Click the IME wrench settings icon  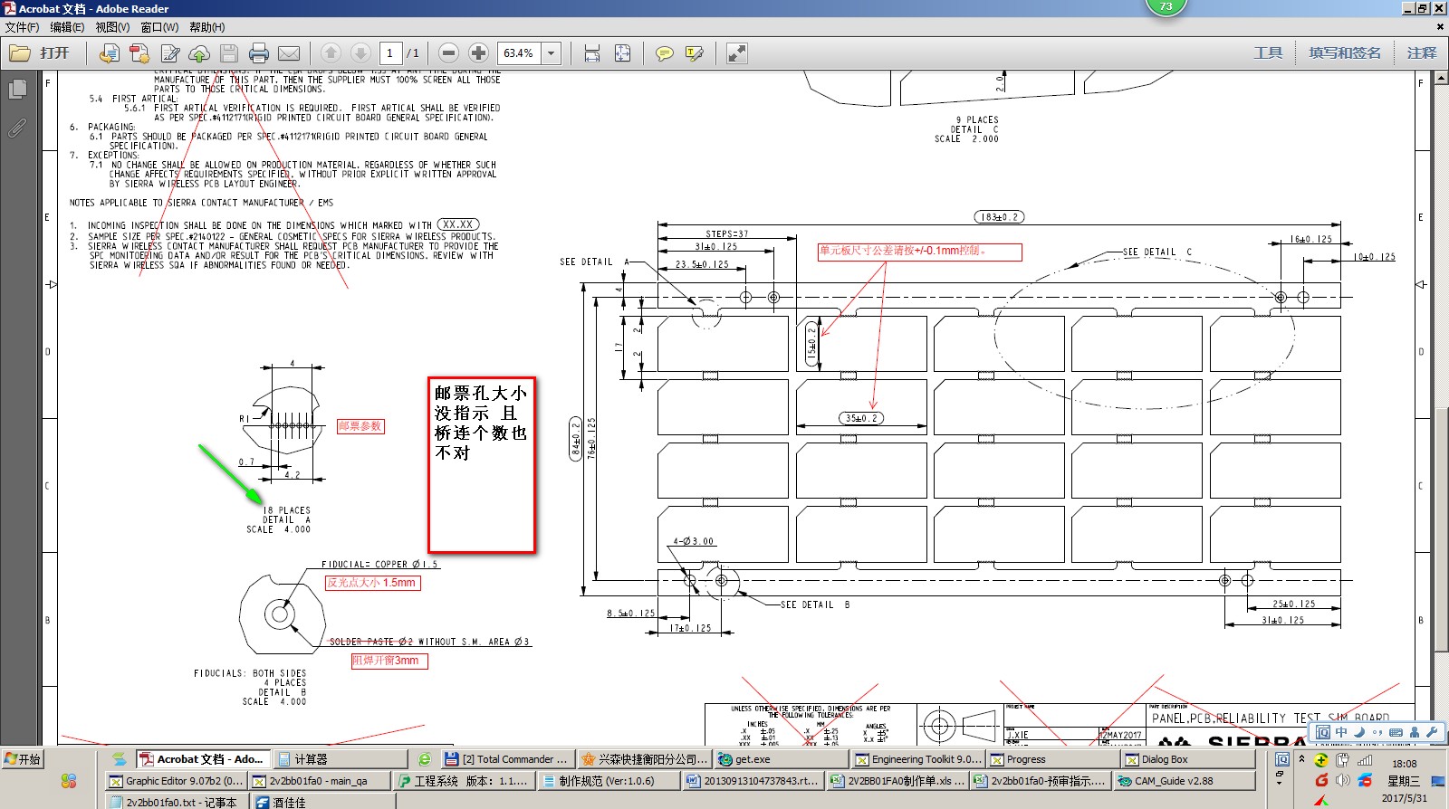[1432, 732]
